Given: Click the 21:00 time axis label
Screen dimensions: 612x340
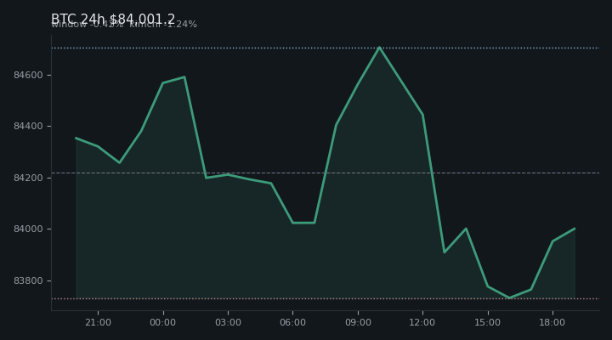Looking at the screenshot, I should click(98, 322).
